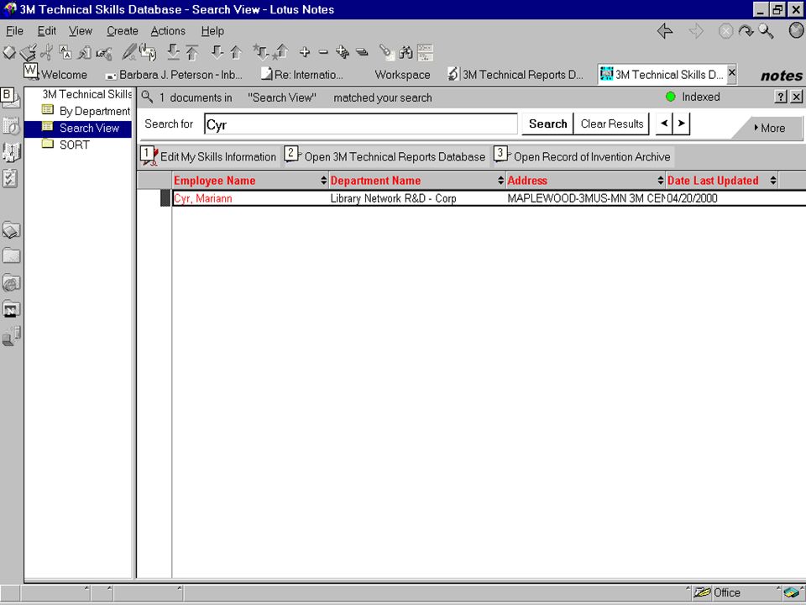Click the star down-arrow Next Unread icon

pos(260,52)
